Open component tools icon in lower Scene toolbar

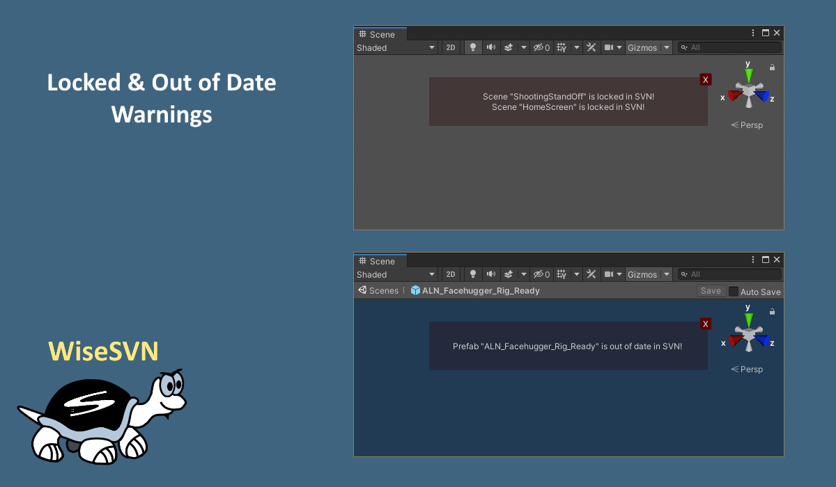pos(591,274)
